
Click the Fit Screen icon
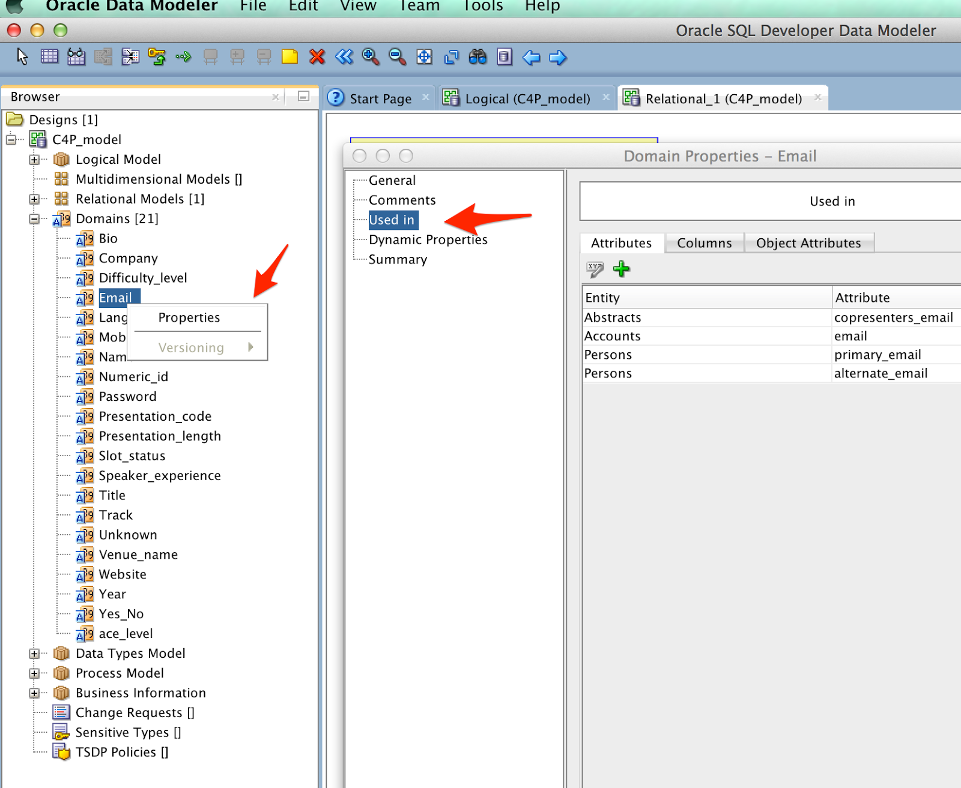[x=424, y=57]
